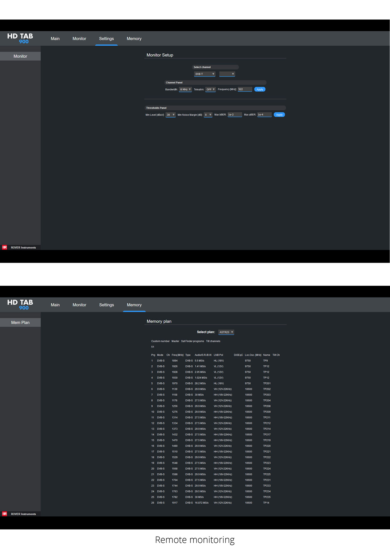Click the Max bBER input field
390x551 pixels.
click(x=235, y=115)
